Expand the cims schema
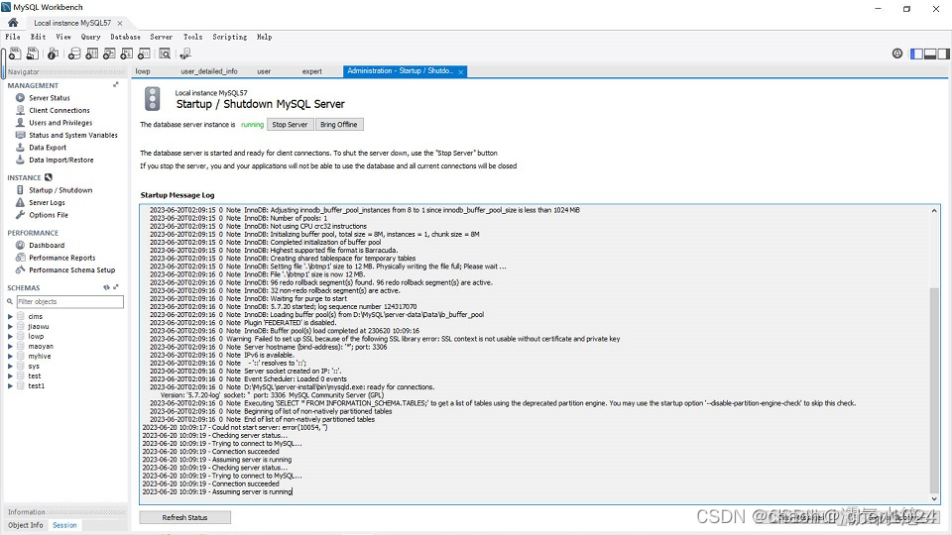 [x=10, y=317]
